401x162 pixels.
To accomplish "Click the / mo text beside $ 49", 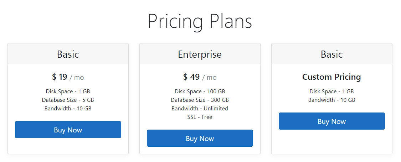I will pos(210,77).
